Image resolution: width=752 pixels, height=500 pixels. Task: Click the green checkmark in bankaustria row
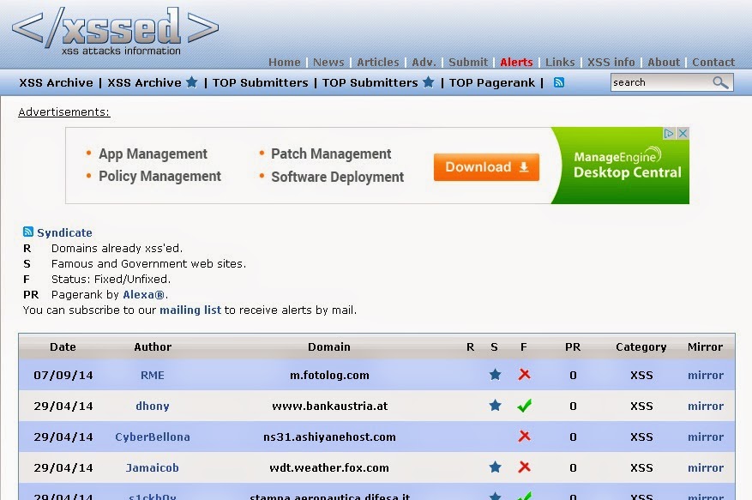525,406
